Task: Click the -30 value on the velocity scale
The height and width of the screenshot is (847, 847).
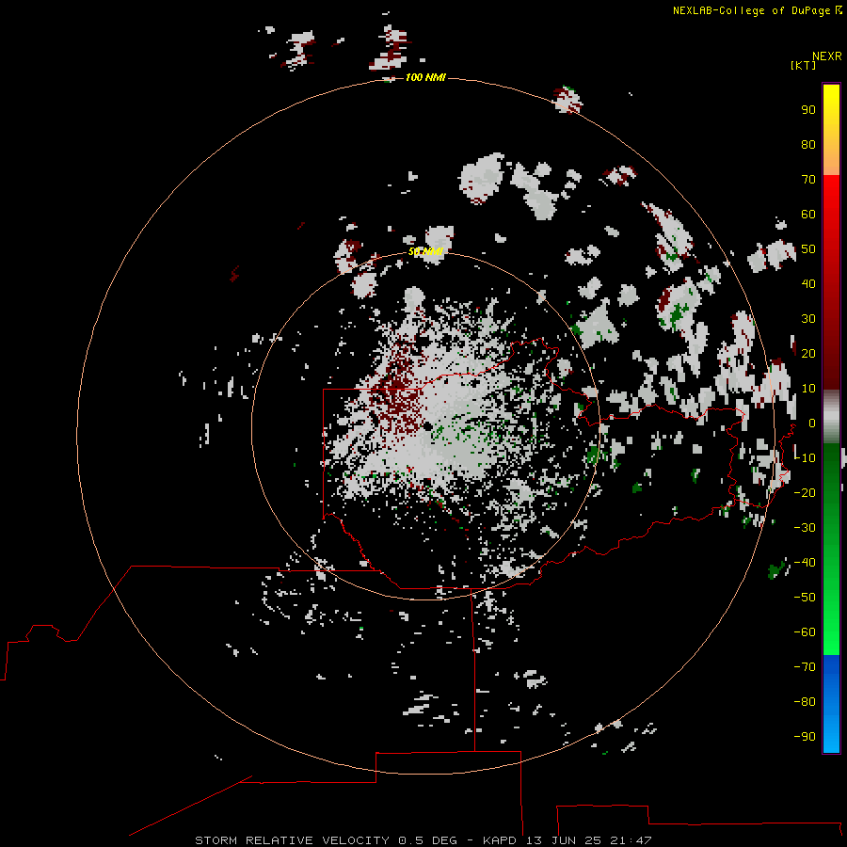Action: (805, 528)
